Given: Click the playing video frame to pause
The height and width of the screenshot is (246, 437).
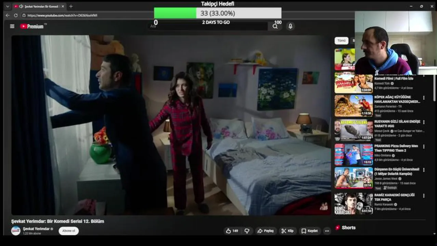Looking at the screenshot, I should pyautogui.click(x=171, y=125).
